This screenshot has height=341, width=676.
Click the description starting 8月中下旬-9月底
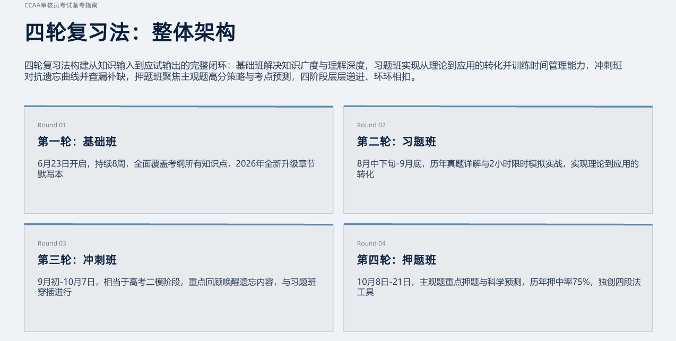[x=498, y=169]
